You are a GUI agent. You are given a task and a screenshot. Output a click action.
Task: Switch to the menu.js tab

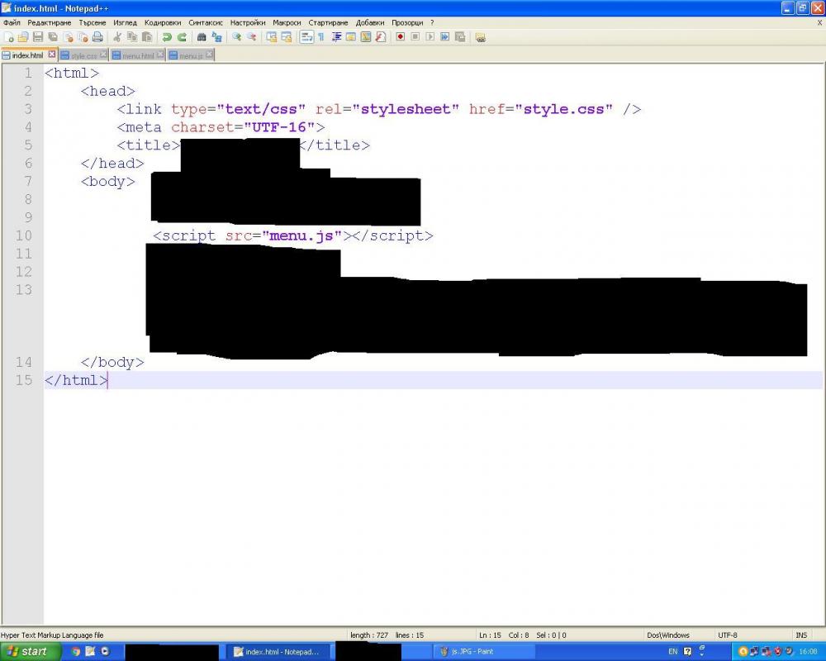tap(191, 55)
